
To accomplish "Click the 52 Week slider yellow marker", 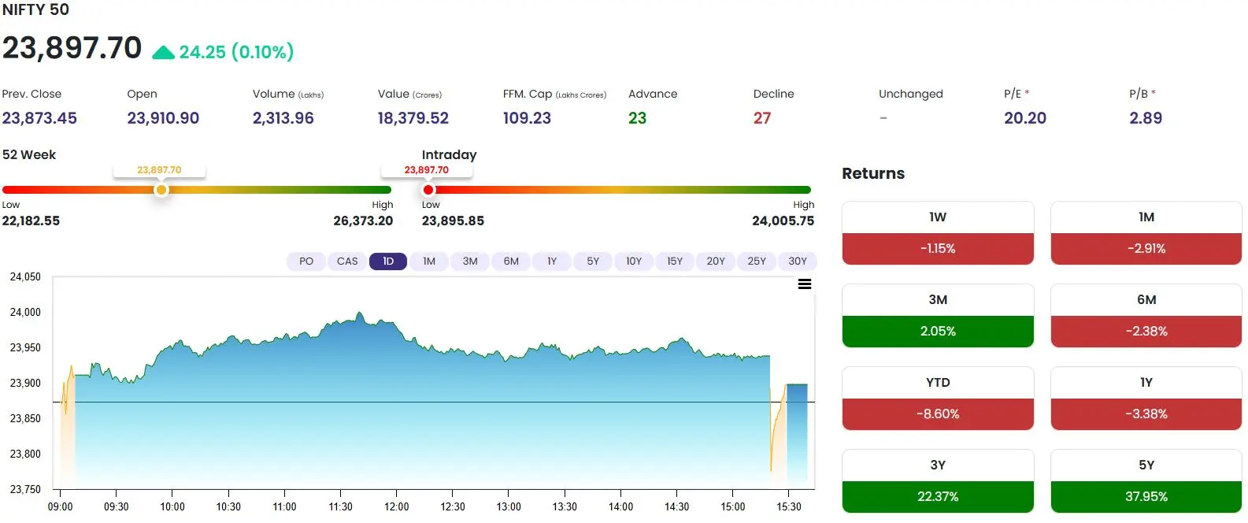I will click(x=161, y=190).
